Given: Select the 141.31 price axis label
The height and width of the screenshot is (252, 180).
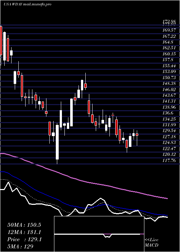Looking at the screenshot, I should [169, 102].
